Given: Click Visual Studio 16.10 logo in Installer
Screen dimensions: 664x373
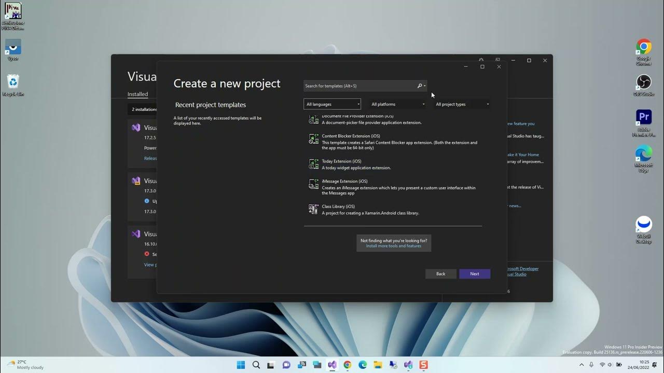Looking at the screenshot, I should 136,234.
